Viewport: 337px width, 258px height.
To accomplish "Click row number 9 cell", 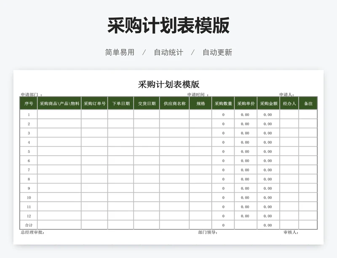I will click(x=29, y=189).
